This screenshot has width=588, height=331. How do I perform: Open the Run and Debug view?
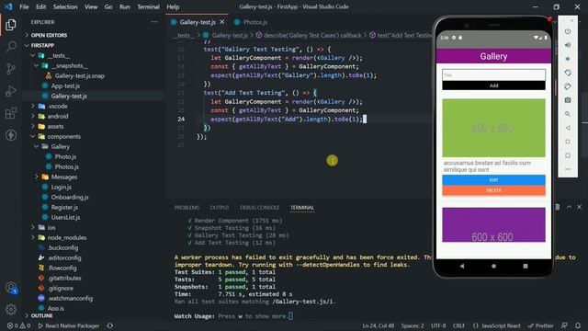pyautogui.click(x=11, y=91)
